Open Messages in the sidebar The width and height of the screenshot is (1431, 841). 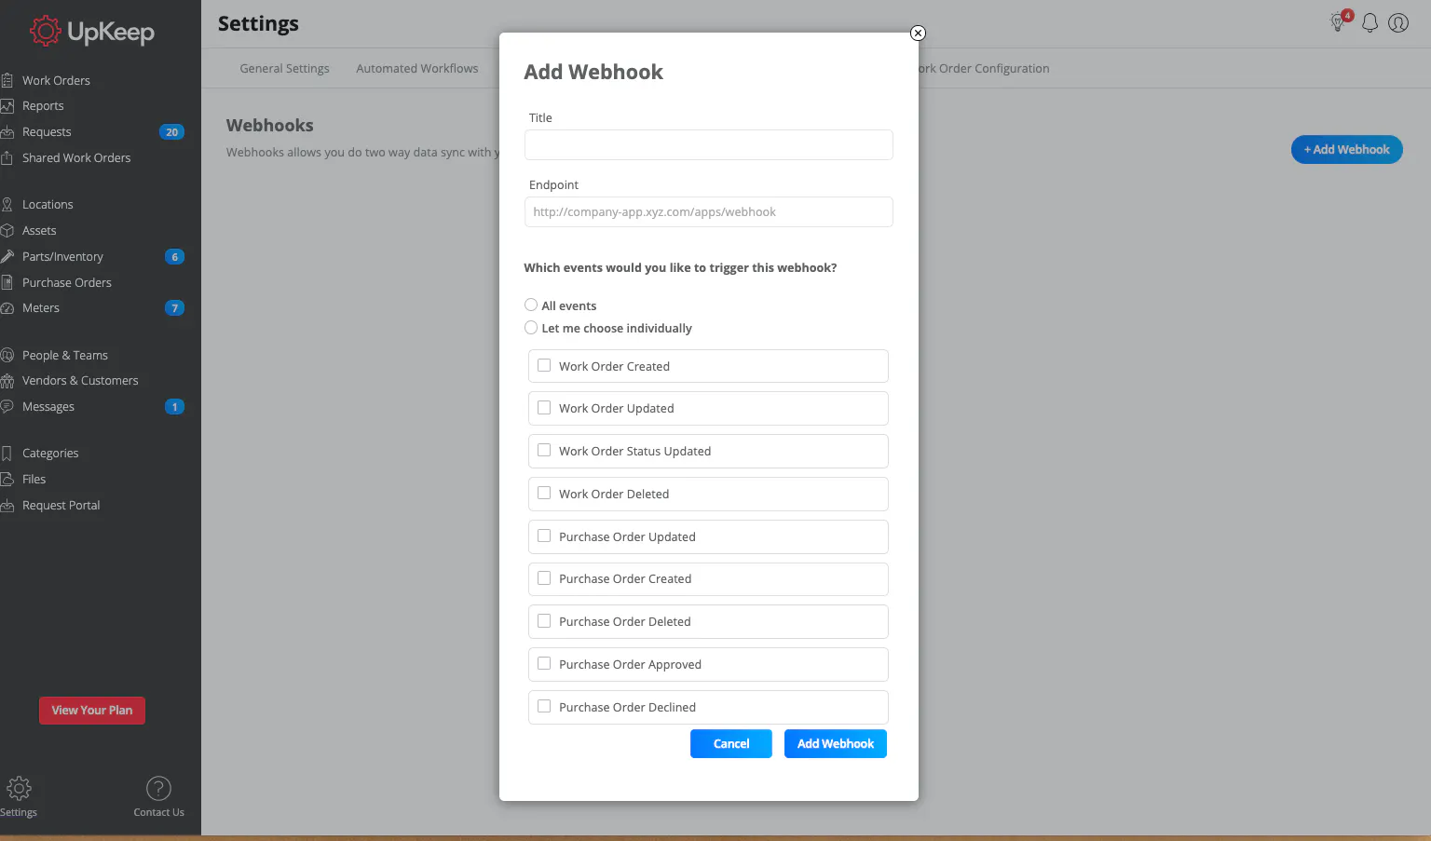point(48,406)
